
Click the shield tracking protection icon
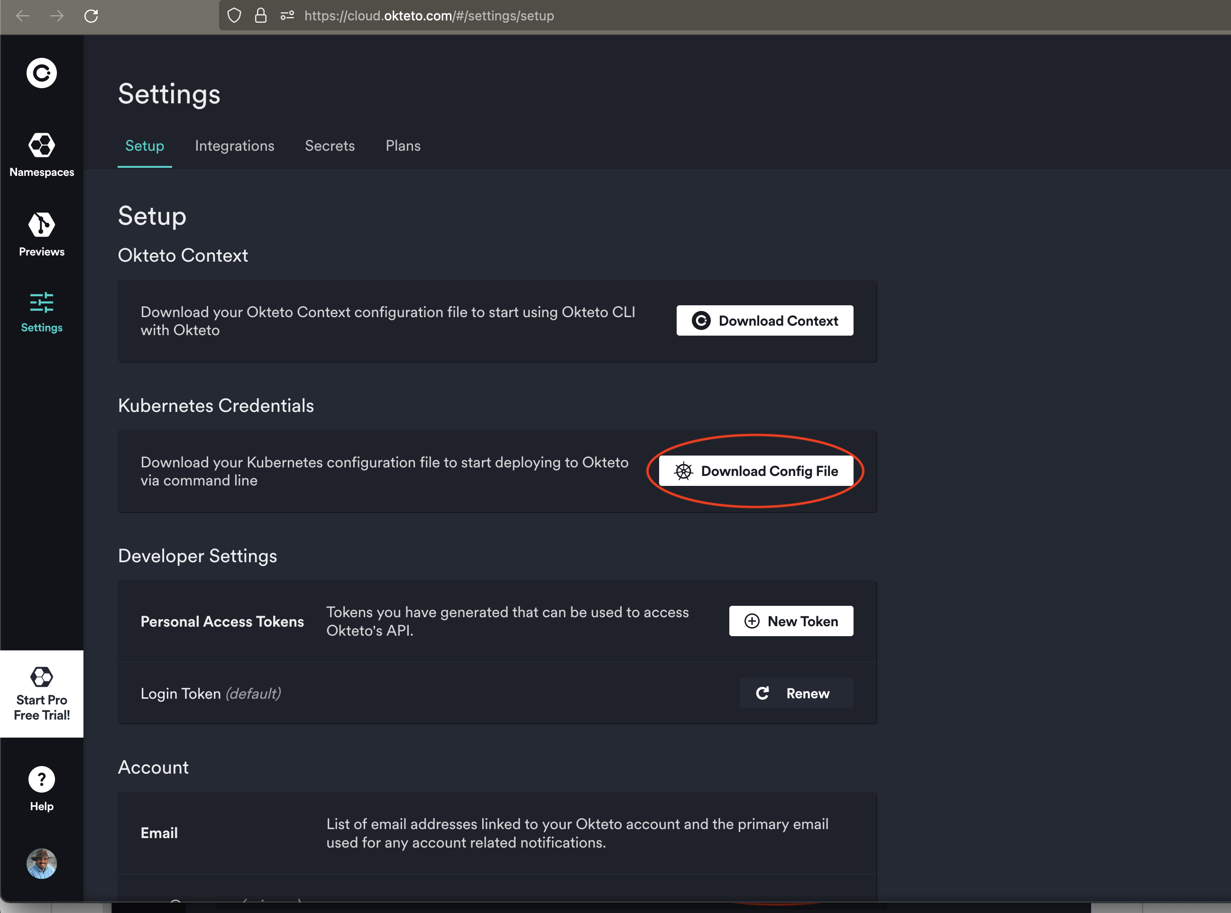tap(234, 16)
